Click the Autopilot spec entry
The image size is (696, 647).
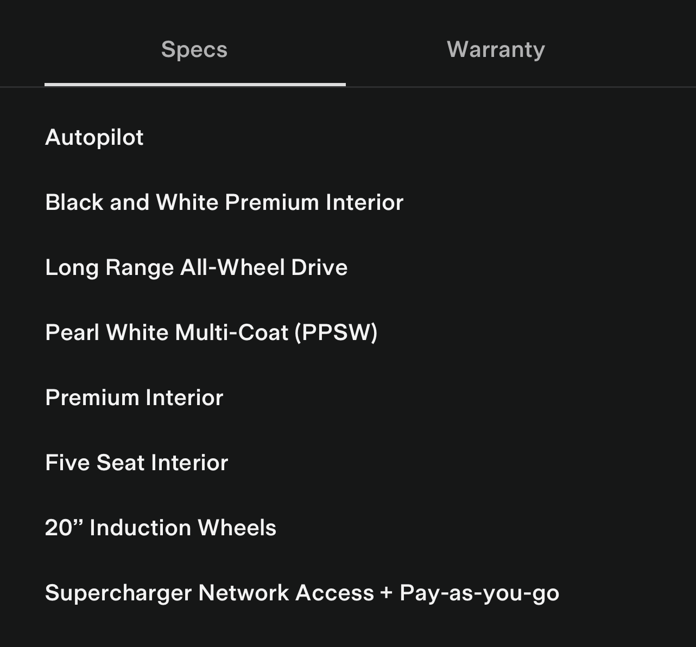(94, 138)
